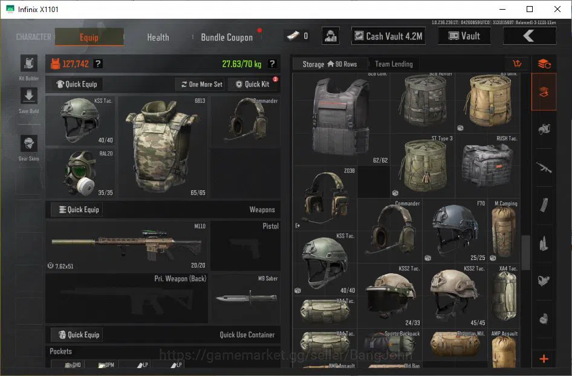Select the magazine category icon

[x=544, y=206]
